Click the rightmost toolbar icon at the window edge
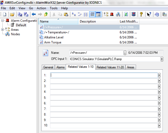This screenshot has width=168, height=133. pyautogui.click(x=165, y=14)
